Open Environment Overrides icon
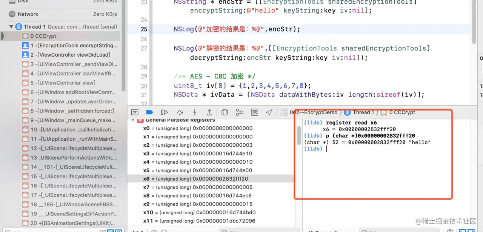The image size is (483, 232). point(255,112)
